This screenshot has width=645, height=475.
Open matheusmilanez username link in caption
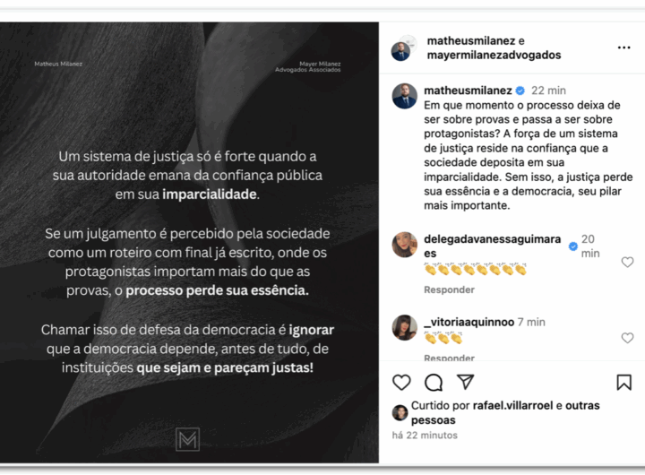(x=468, y=91)
